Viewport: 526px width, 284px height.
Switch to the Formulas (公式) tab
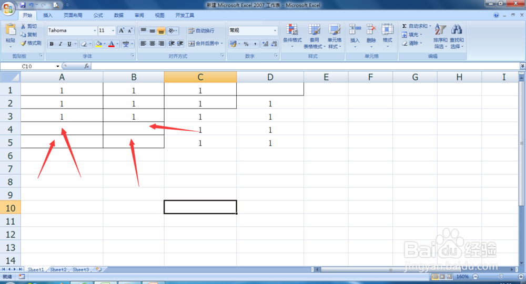pos(98,15)
